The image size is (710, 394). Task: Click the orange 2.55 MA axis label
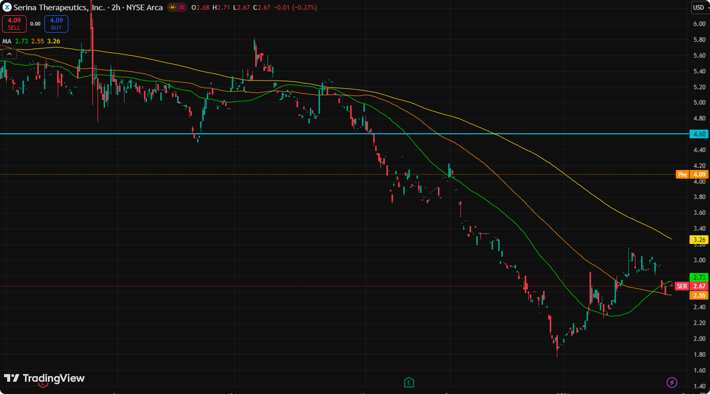(x=699, y=295)
